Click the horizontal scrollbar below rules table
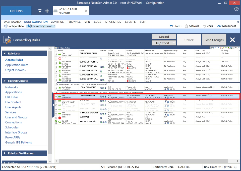 coord(143,161)
